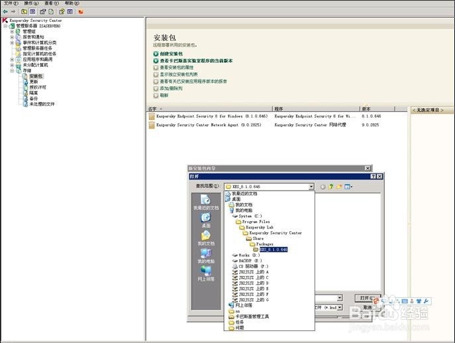The width and height of the screenshot is (455, 343).
Task: Click the 刷新 link
Action: 164,95
